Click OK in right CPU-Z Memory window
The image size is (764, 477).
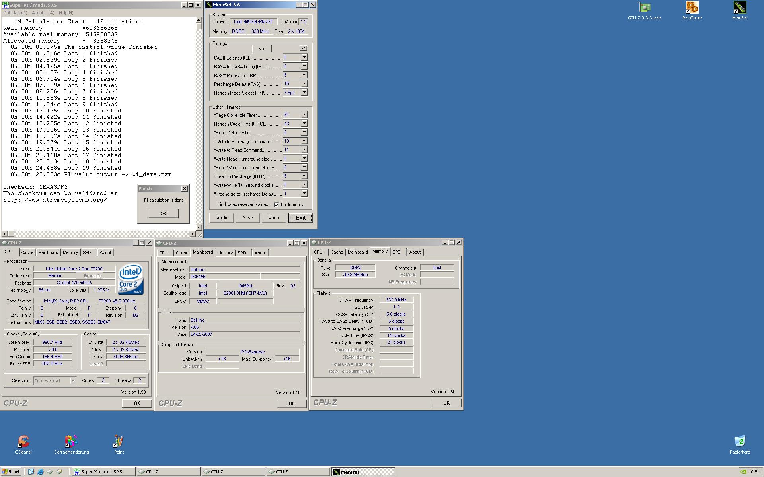pyautogui.click(x=446, y=403)
